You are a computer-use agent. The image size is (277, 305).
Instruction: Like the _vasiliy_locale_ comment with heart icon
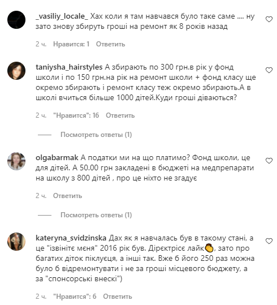click(269, 19)
